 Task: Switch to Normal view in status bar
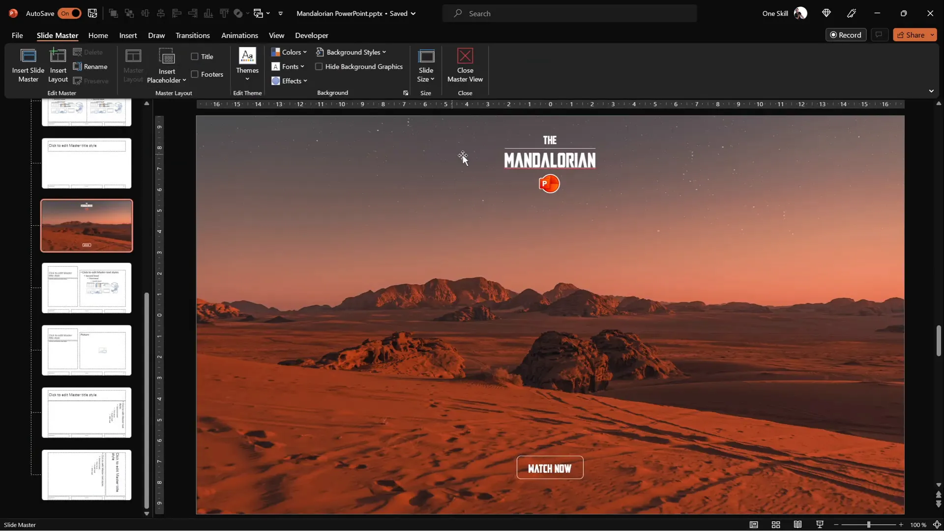pyautogui.click(x=754, y=525)
